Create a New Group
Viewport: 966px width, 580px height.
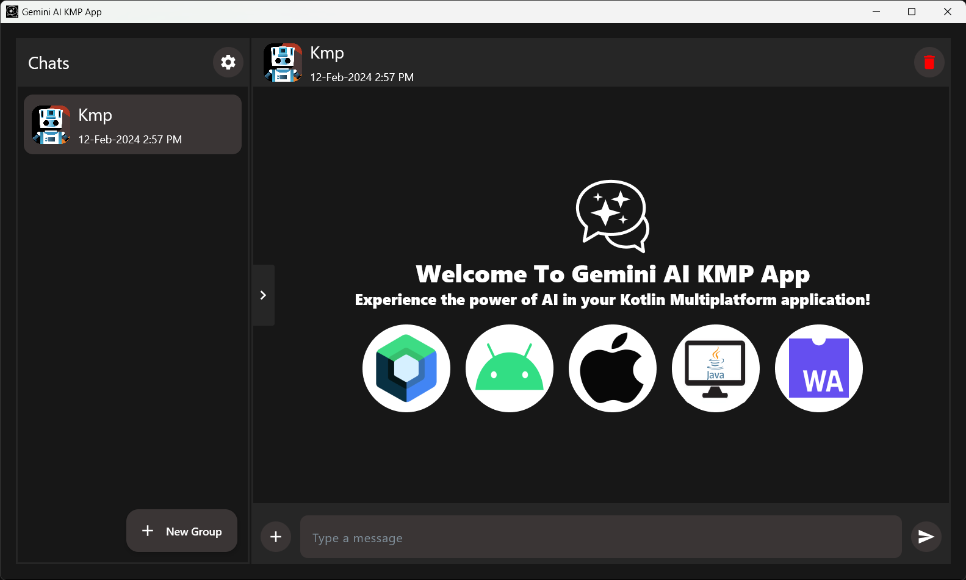click(x=182, y=531)
